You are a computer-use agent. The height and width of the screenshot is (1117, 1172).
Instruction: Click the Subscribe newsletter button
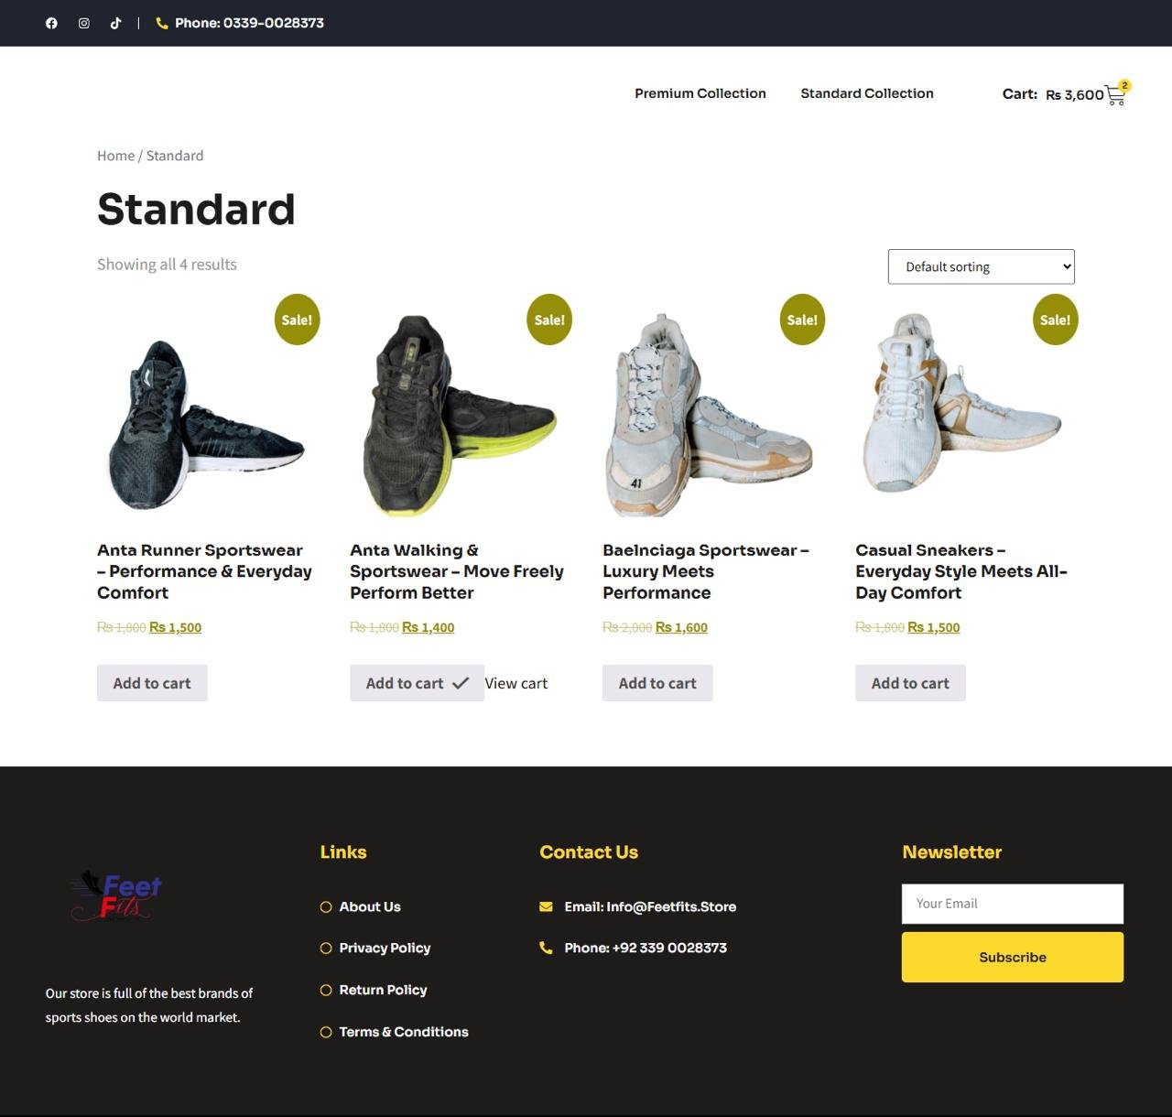pyautogui.click(x=1013, y=957)
